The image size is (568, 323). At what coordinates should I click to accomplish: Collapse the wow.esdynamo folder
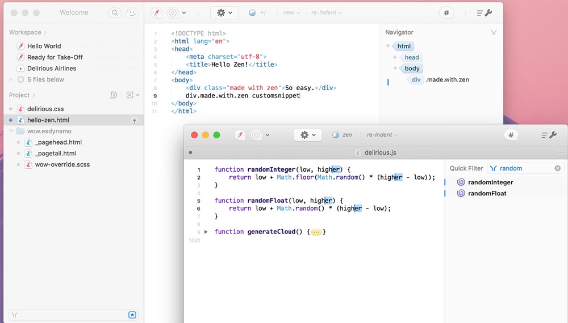click(11, 131)
